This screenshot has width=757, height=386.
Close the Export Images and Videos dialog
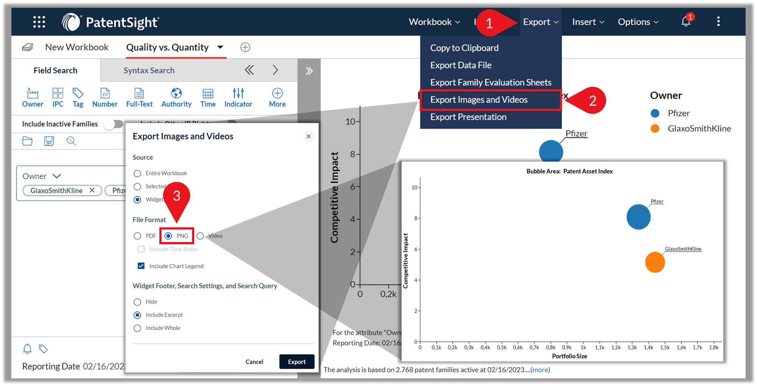pyautogui.click(x=308, y=136)
